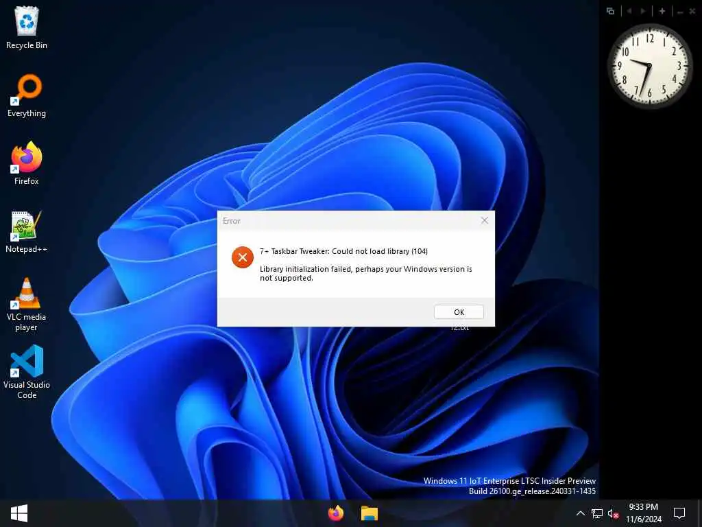This screenshot has height=527, width=702.
Task: Open the notification center icon
Action: tap(679, 513)
